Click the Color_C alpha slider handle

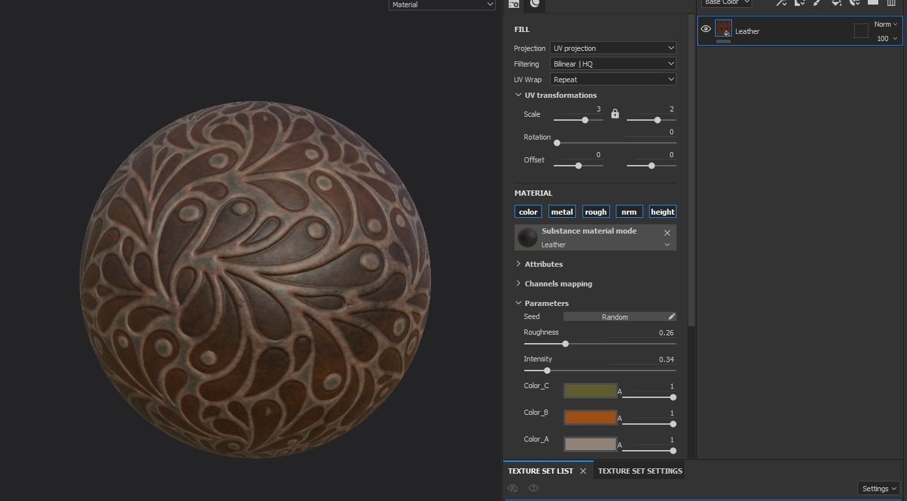click(673, 397)
